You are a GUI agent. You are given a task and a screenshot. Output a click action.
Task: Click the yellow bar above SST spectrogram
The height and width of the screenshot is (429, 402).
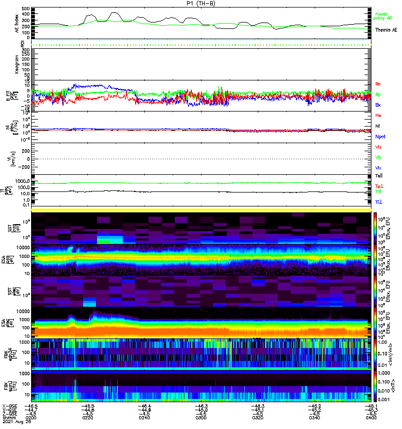[201, 210]
